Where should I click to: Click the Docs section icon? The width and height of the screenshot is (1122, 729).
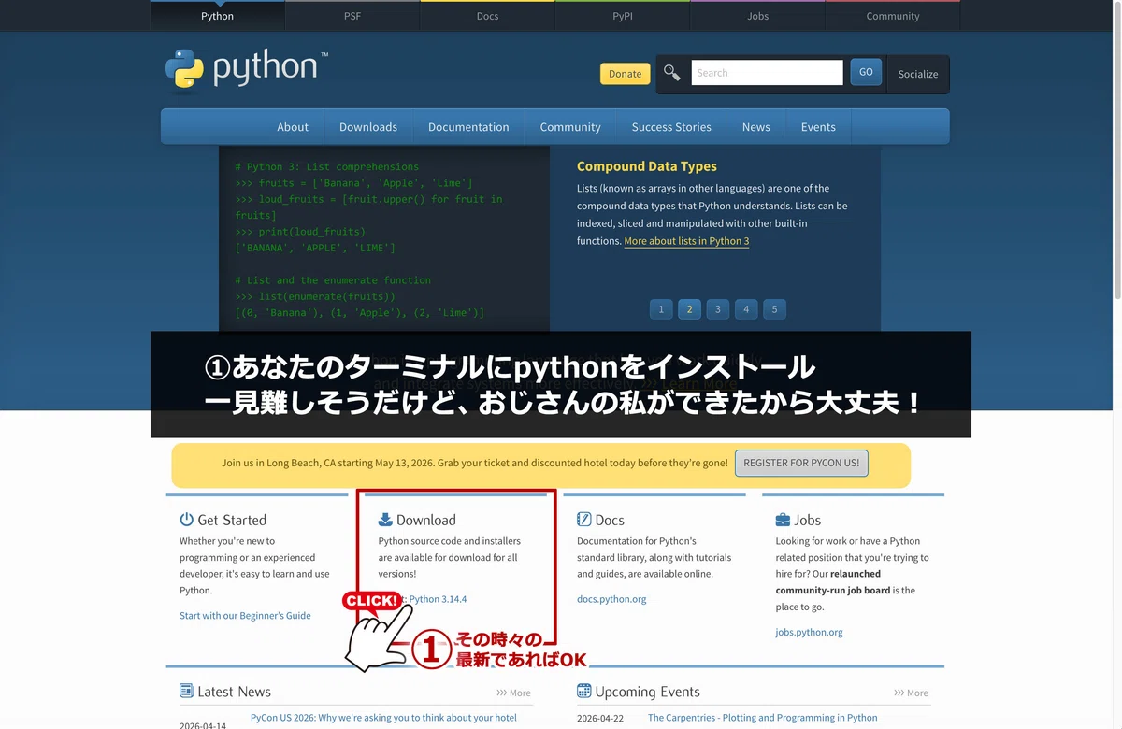583,520
